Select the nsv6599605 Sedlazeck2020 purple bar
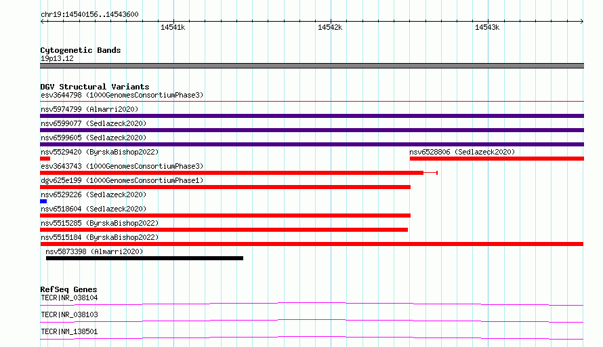 [312, 144]
